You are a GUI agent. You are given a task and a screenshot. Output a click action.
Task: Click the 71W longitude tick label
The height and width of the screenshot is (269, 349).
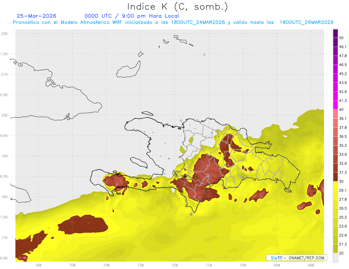point(209,265)
